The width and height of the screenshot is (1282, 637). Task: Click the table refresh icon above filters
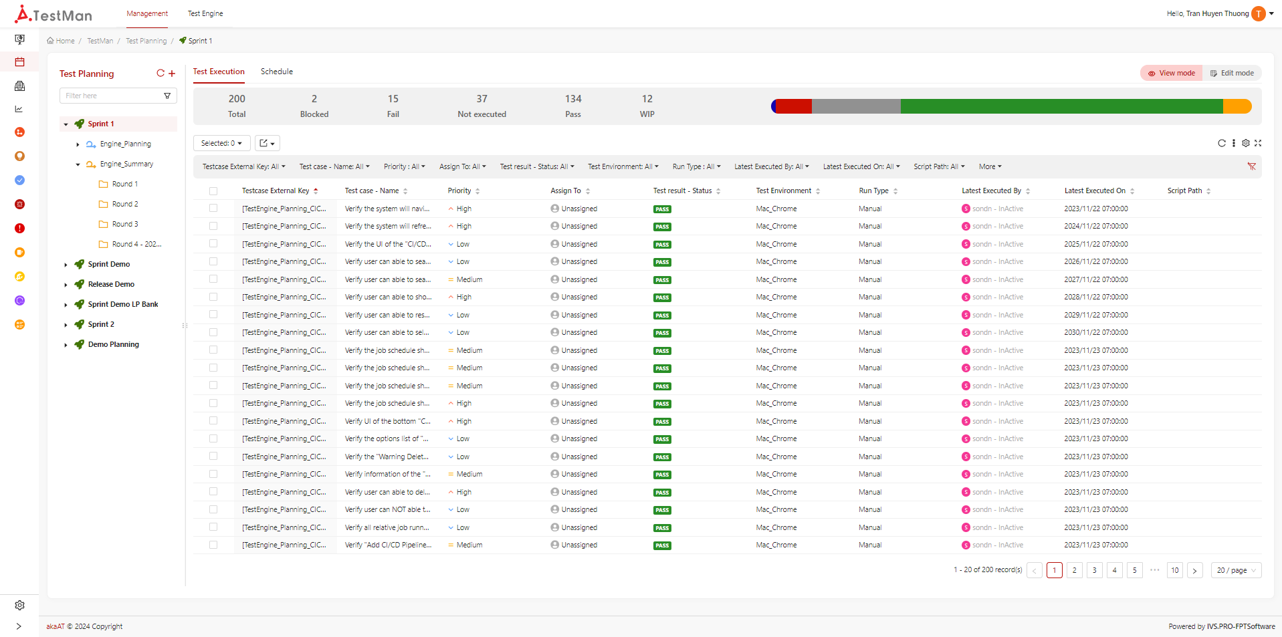[1222, 143]
